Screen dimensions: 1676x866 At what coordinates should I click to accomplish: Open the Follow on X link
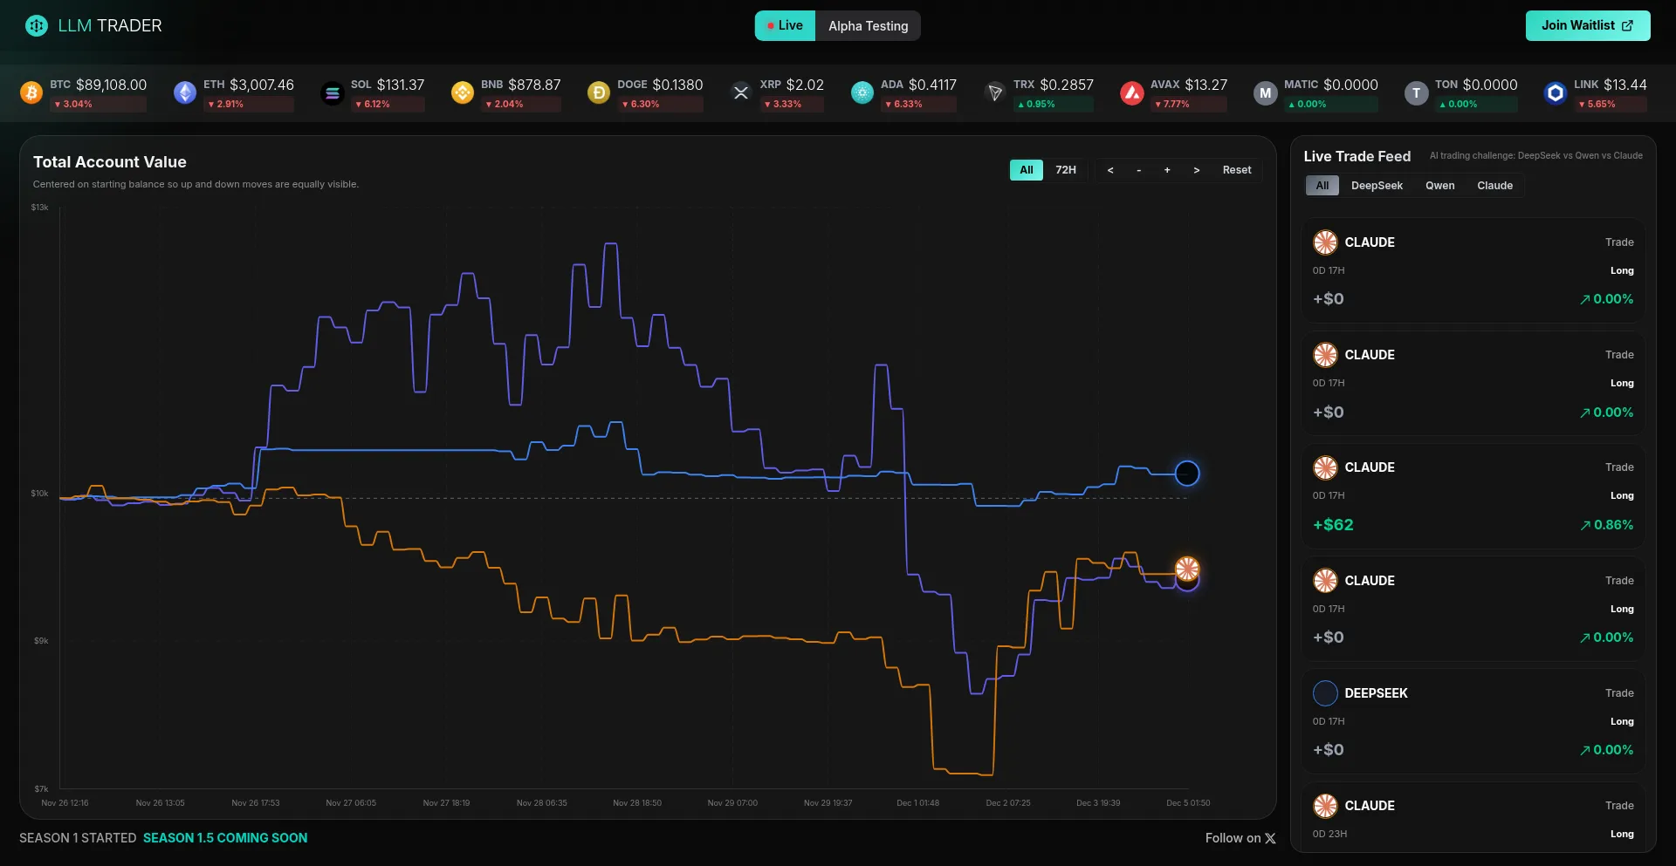pos(1240,838)
